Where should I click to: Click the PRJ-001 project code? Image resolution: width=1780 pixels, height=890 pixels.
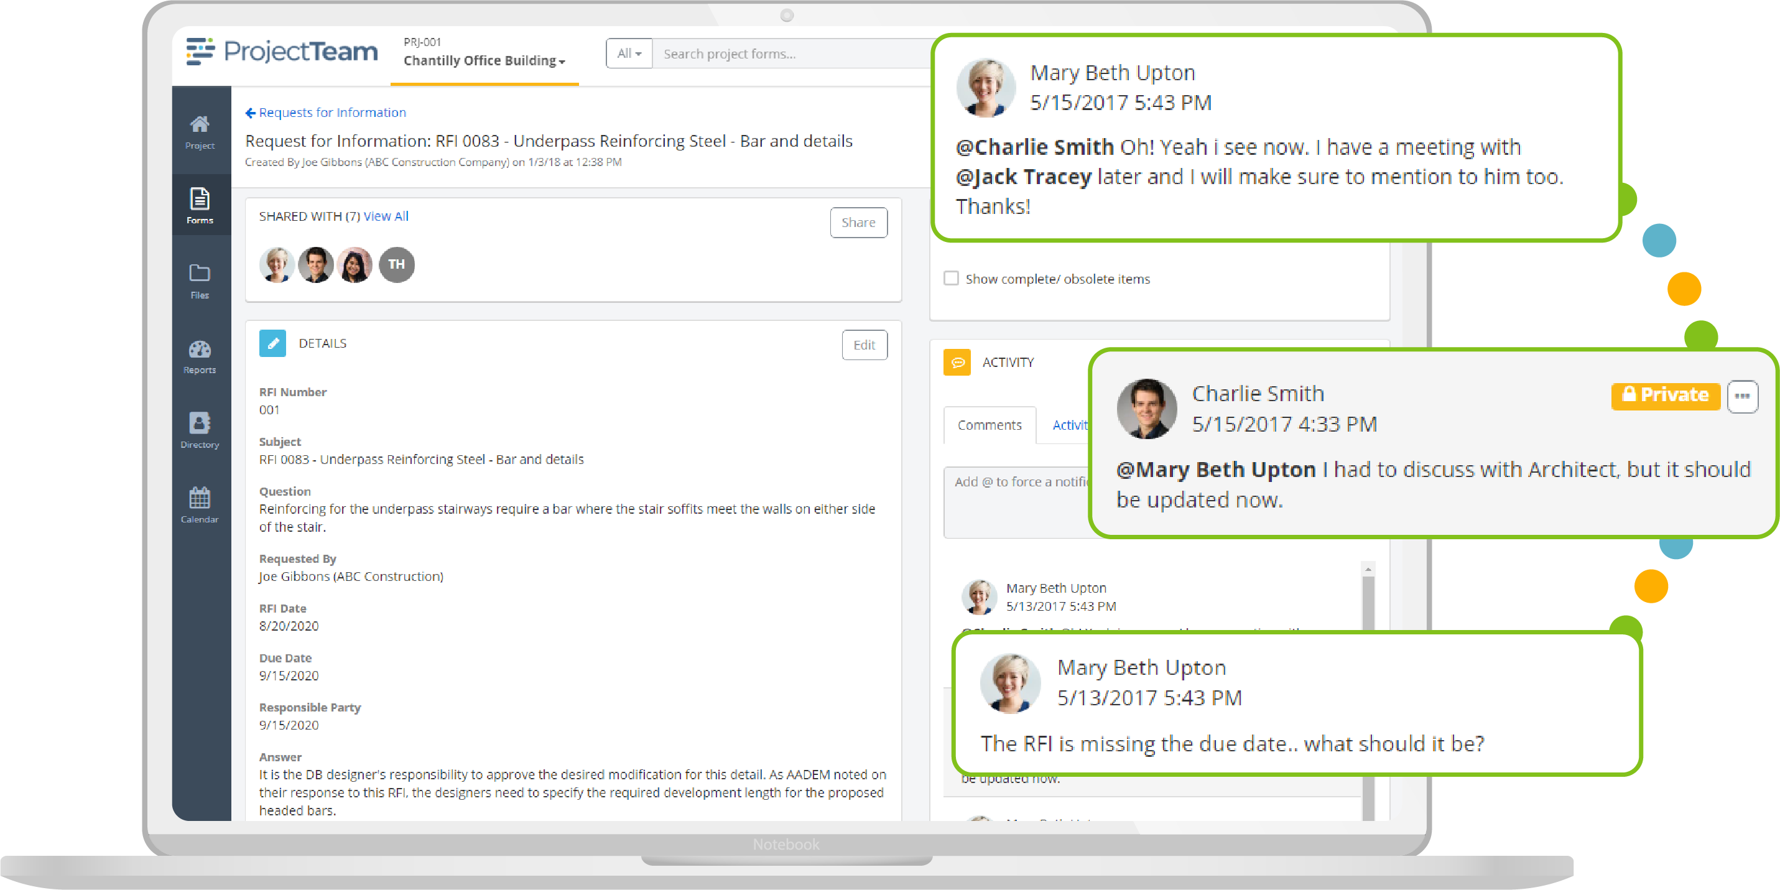click(x=422, y=42)
